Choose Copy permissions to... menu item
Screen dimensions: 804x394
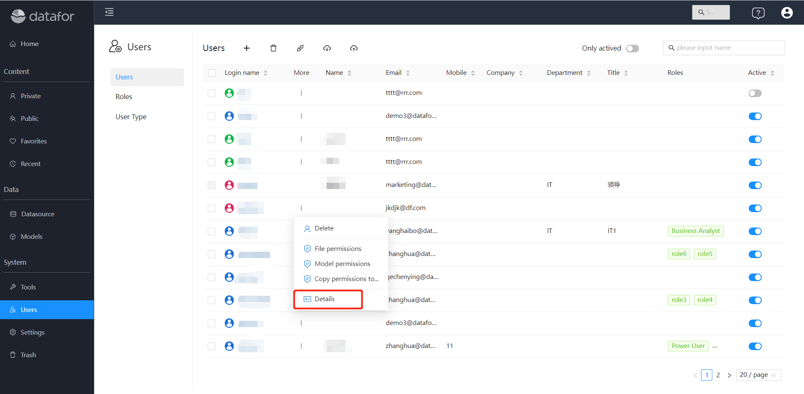point(341,279)
